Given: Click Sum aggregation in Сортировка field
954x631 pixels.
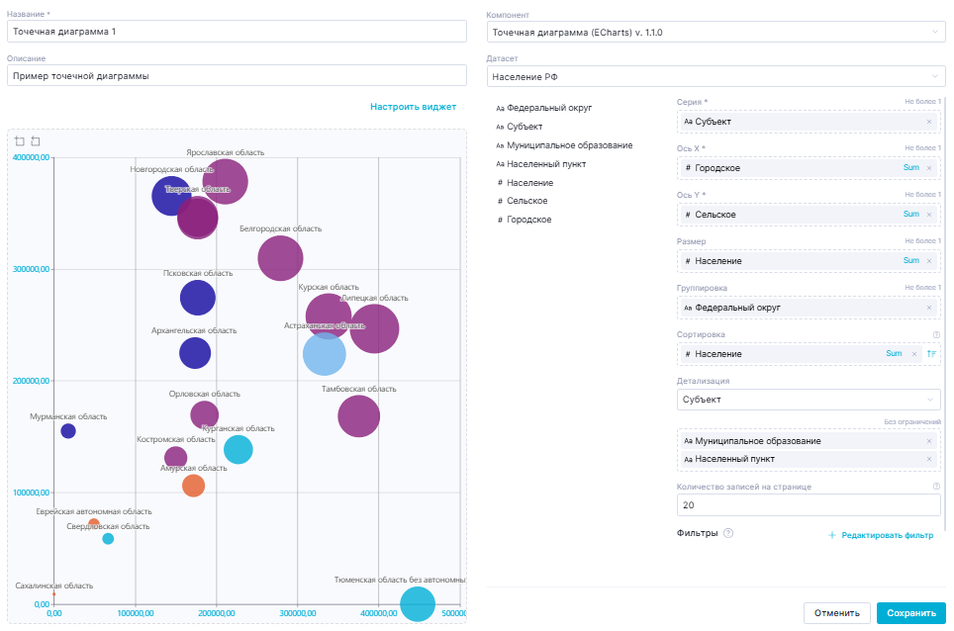Looking at the screenshot, I should click(x=894, y=354).
